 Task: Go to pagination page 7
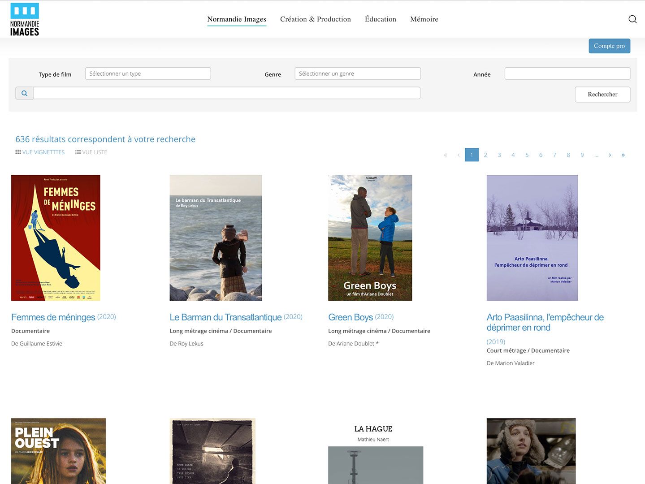click(554, 155)
